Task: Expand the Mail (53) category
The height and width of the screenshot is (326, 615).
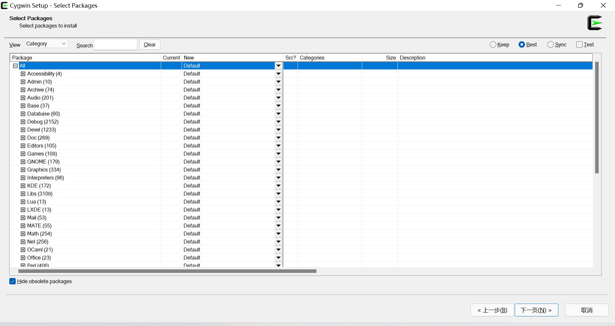Action: pos(23,218)
